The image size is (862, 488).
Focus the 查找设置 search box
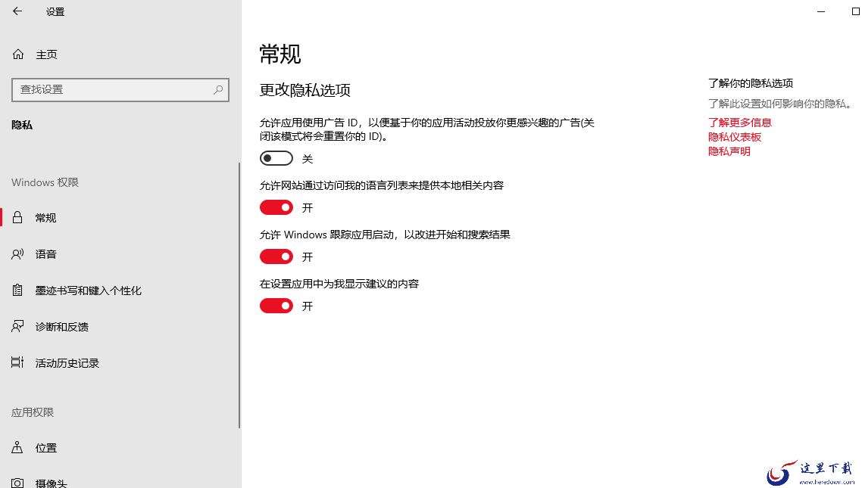click(120, 89)
